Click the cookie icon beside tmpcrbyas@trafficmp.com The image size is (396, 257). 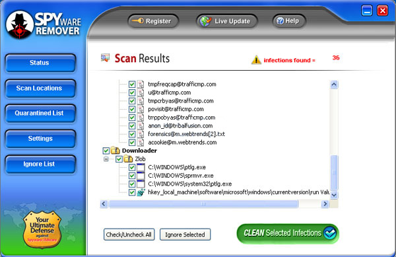pos(141,101)
